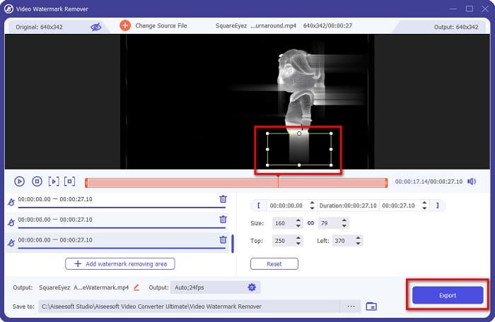Click the third watermark entry eraser icon
The image size is (495, 322).
point(11,243)
